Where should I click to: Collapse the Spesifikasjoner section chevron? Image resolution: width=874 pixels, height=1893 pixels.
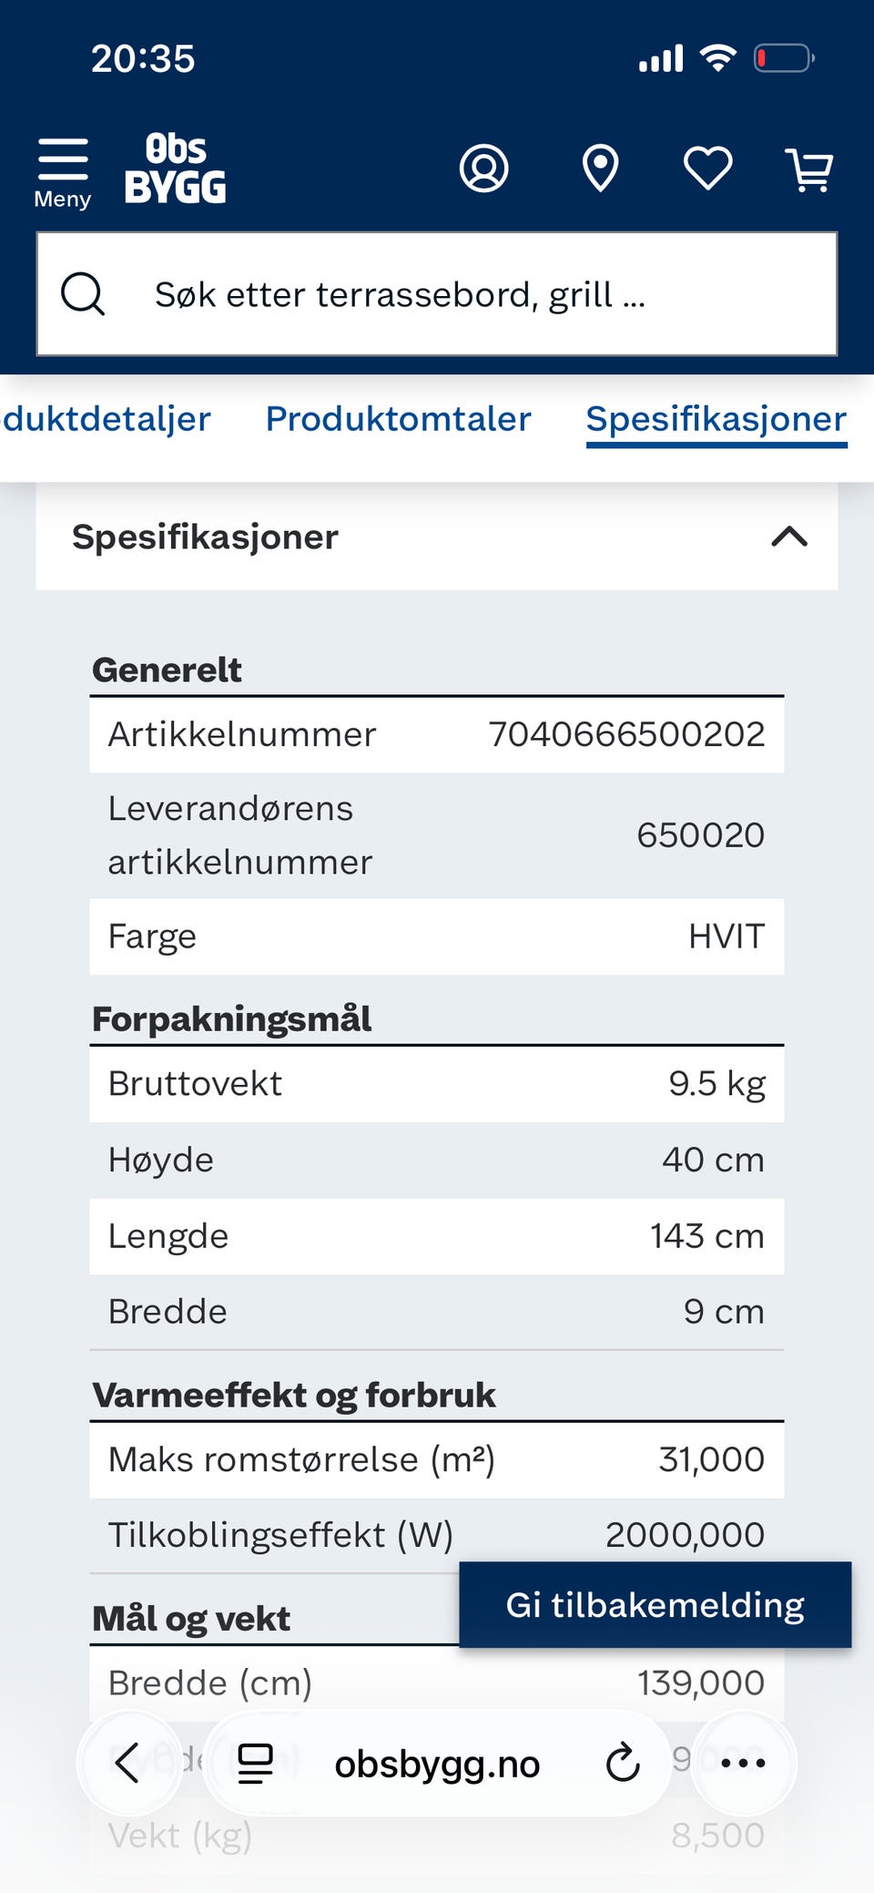click(x=789, y=537)
